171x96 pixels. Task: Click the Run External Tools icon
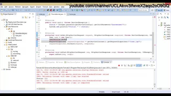(82, 10)
